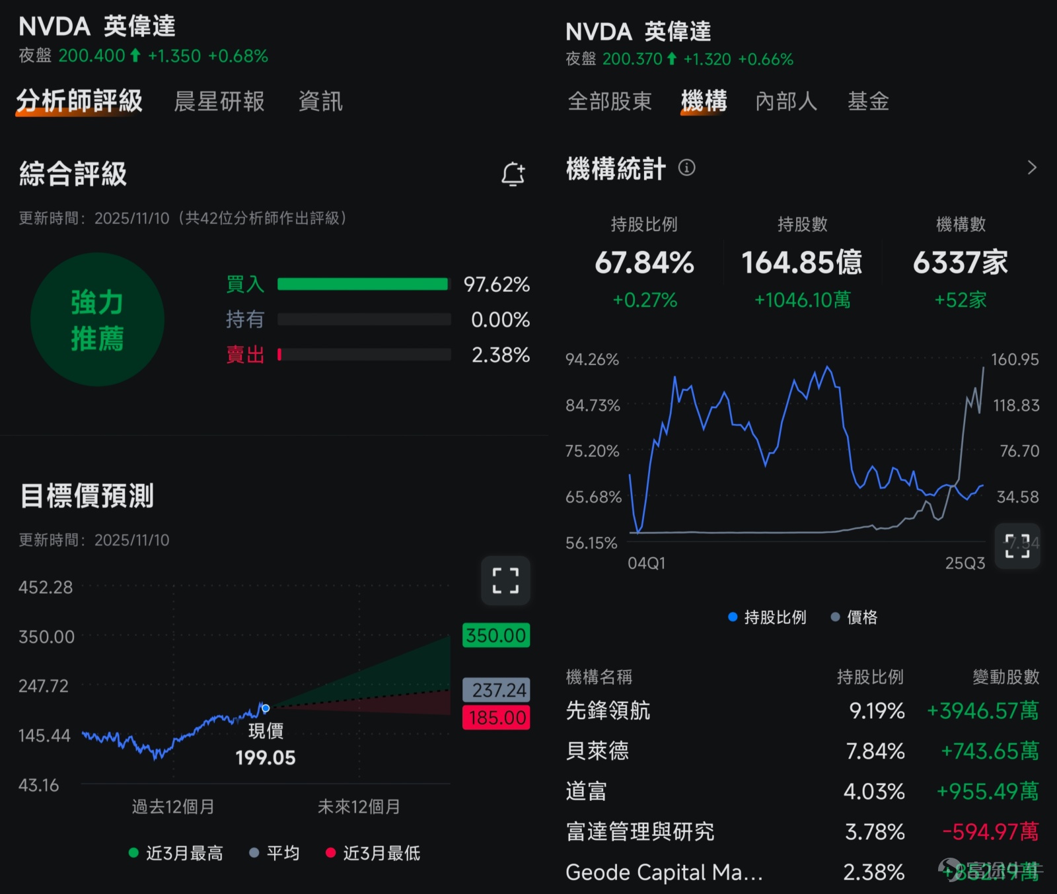
Task: Expand the target price chart fullscreen
Action: (x=505, y=581)
